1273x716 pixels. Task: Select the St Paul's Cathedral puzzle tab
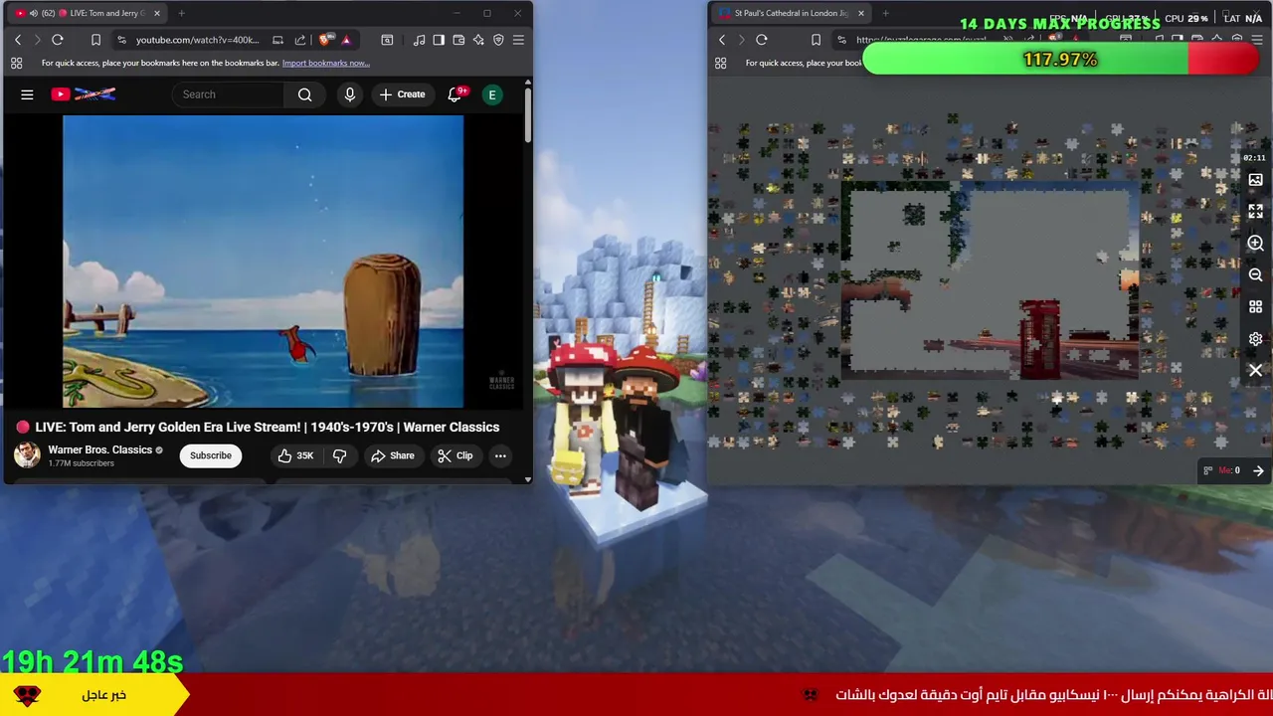click(x=791, y=13)
